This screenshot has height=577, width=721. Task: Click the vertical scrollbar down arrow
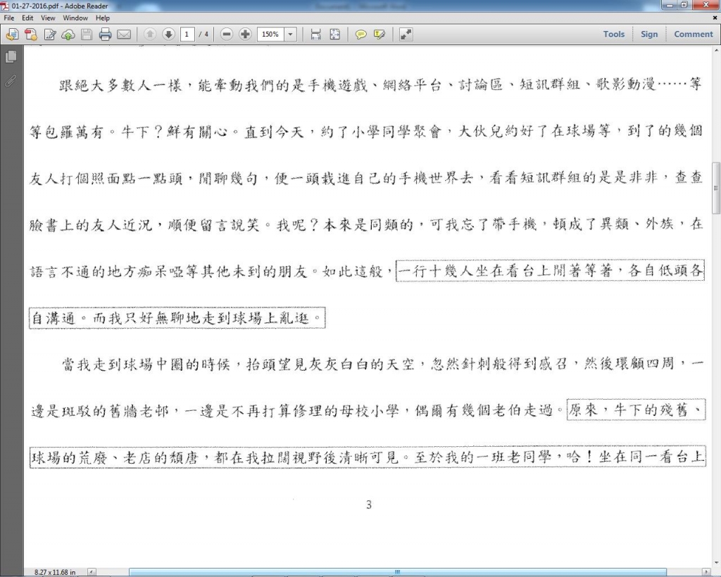click(x=716, y=563)
